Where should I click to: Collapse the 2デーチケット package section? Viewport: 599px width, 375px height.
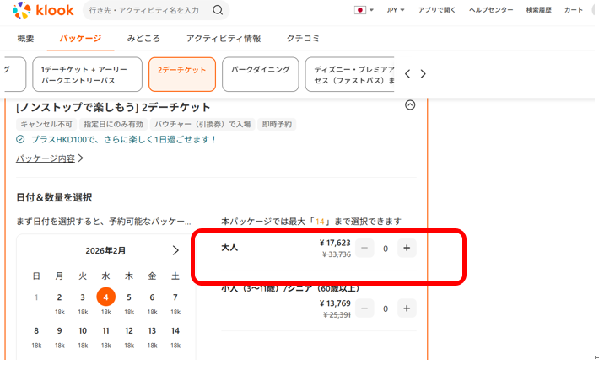tap(410, 106)
